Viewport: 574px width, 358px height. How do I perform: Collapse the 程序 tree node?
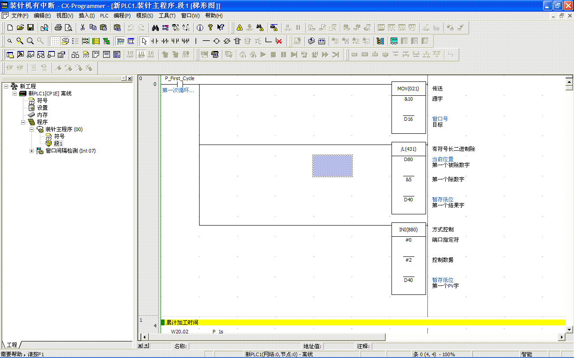23,122
